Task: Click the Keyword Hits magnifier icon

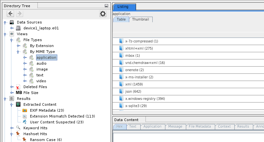Action: coord(18,128)
